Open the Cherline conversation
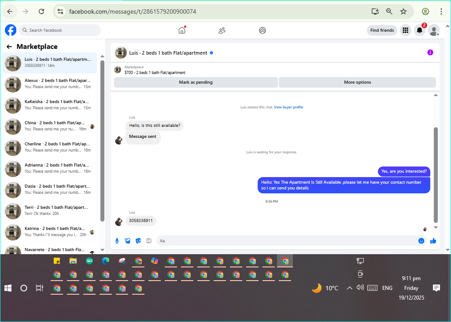Image resolution: width=451 pixels, height=322 pixels. 49,148
